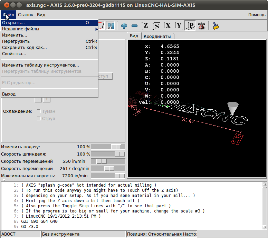Click the X: 4.6565 readout

tap(162, 47)
